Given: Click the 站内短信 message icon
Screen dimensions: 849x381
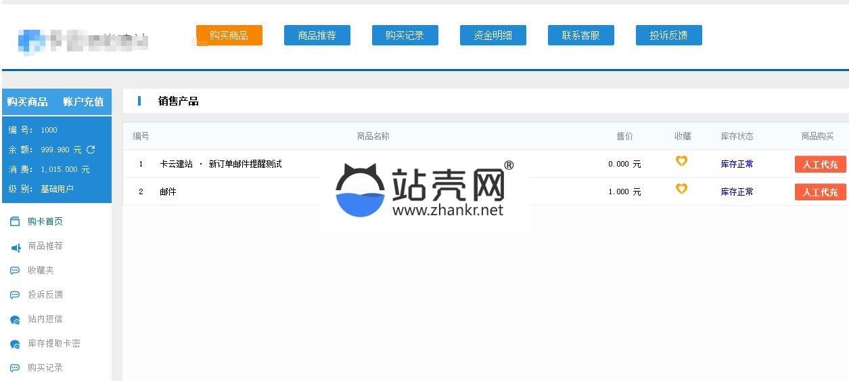Looking at the screenshot, I should click(15, 319).
